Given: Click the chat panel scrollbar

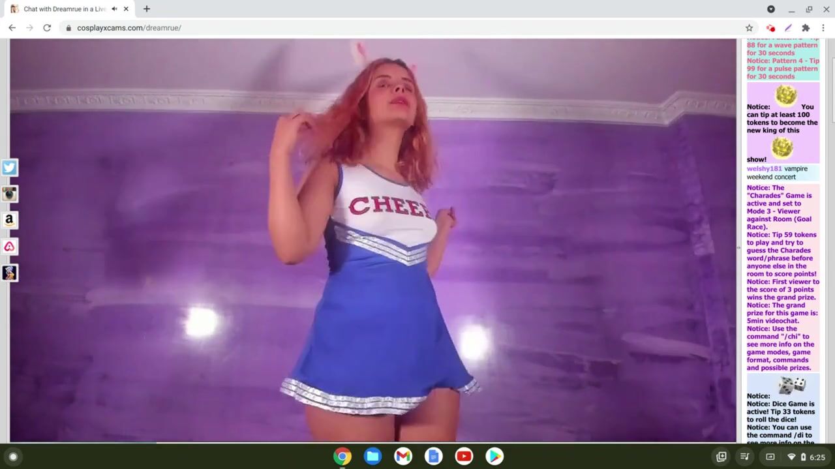Looking at the screenshot, I should tap(832, 85).
